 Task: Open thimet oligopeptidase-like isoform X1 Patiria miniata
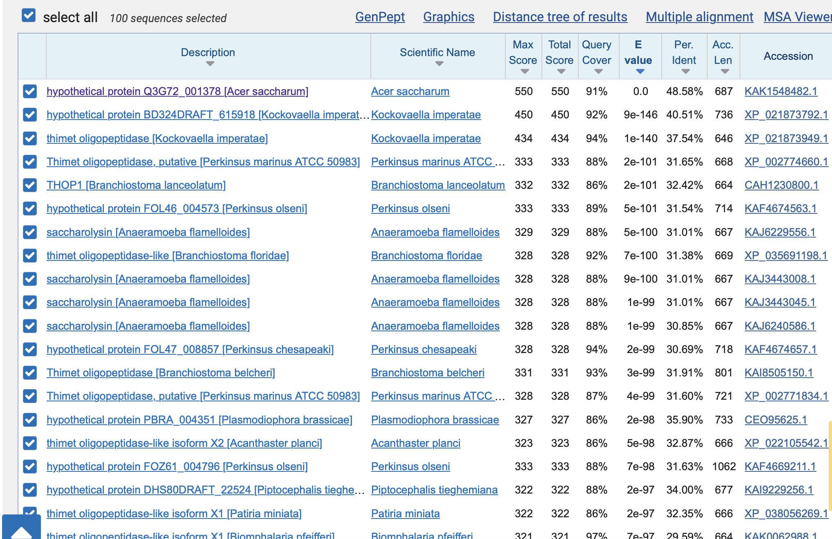point(174,514)
